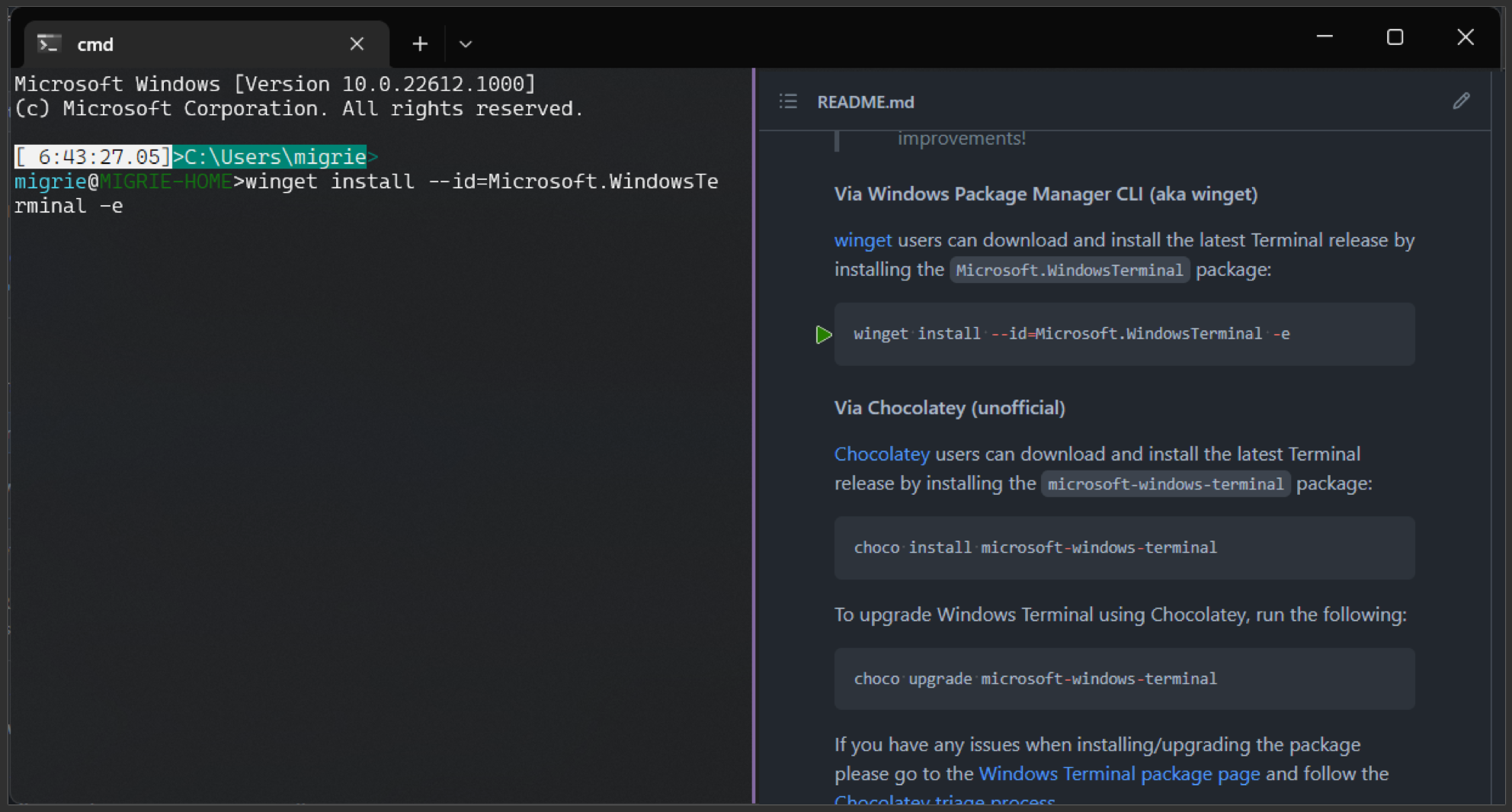The width and height of the screenshot is (1512, 812).
Task: Close the cmd tab
Action: (357, 44)
